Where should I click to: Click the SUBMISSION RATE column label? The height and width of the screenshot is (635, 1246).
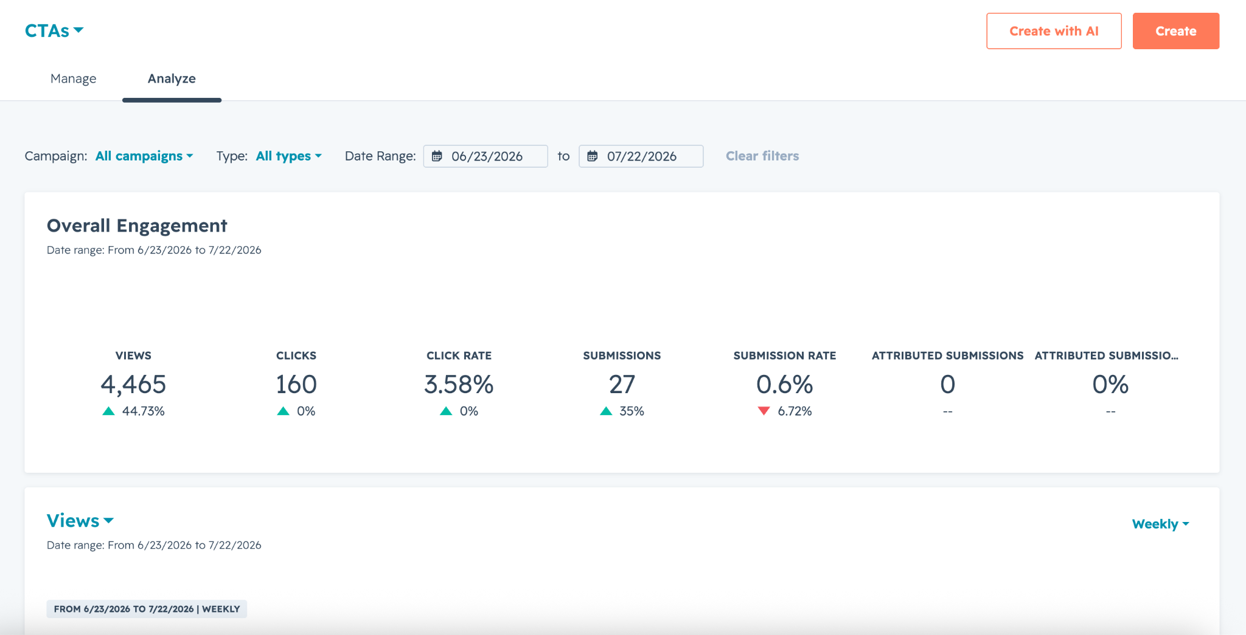pos(785,355)
